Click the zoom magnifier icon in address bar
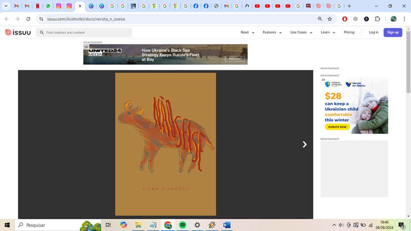Screen dimensions: 411x231 pos(320,19)
